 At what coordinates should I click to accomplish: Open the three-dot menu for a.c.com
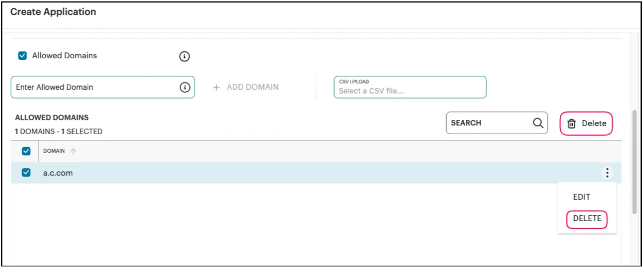607,173
